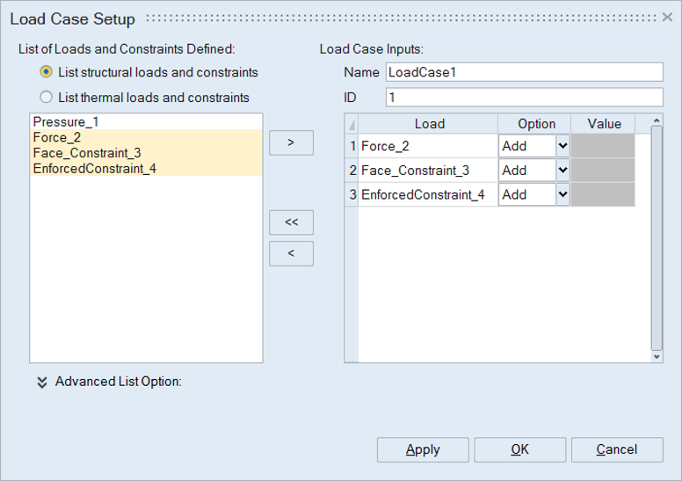Screen dimensions: 682x481
Task: Open the Option dropdown for Force_2
Action: (x=562, y=146)
